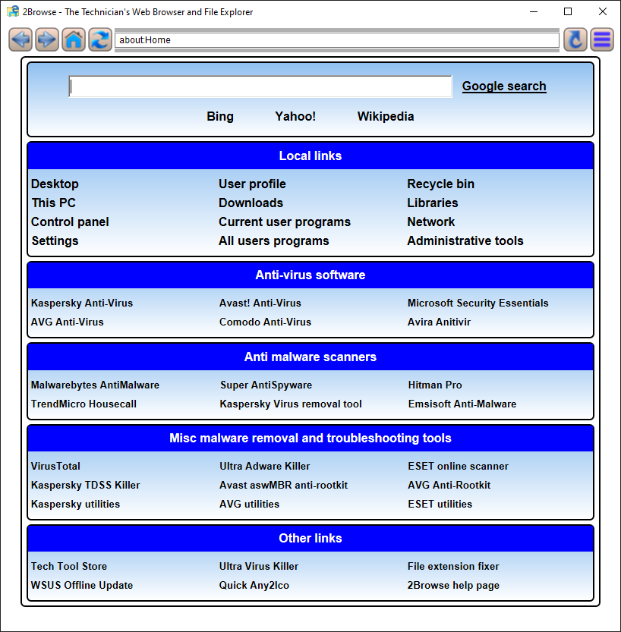The image size is (621, 632).
Task: Click the Malwarebytes AntiMalware link
Action: [x=95, y=385]
